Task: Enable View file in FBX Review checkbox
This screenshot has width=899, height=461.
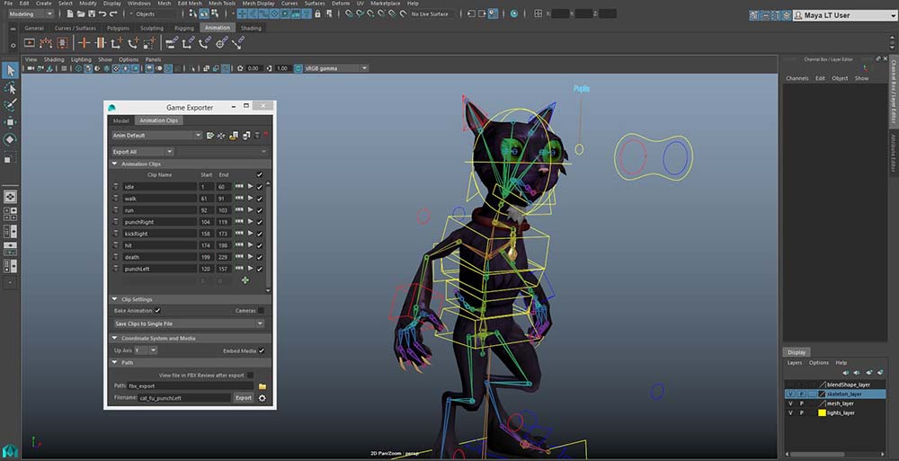Action: tap(250, 375)
